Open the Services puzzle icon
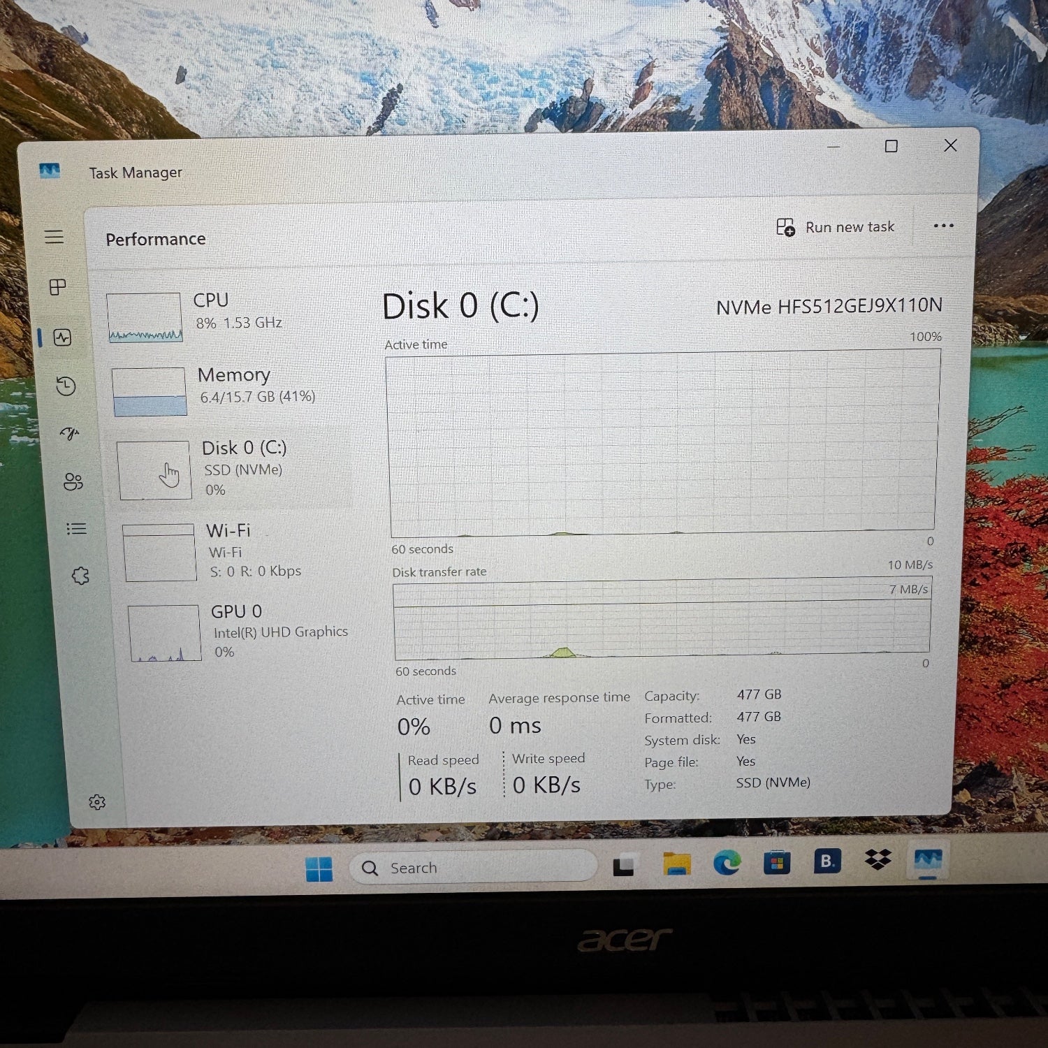1048x1048 pixels. pos(80,576)
